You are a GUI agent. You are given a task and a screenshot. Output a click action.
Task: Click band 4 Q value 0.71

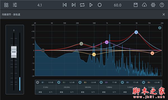[x=114, y=92]
